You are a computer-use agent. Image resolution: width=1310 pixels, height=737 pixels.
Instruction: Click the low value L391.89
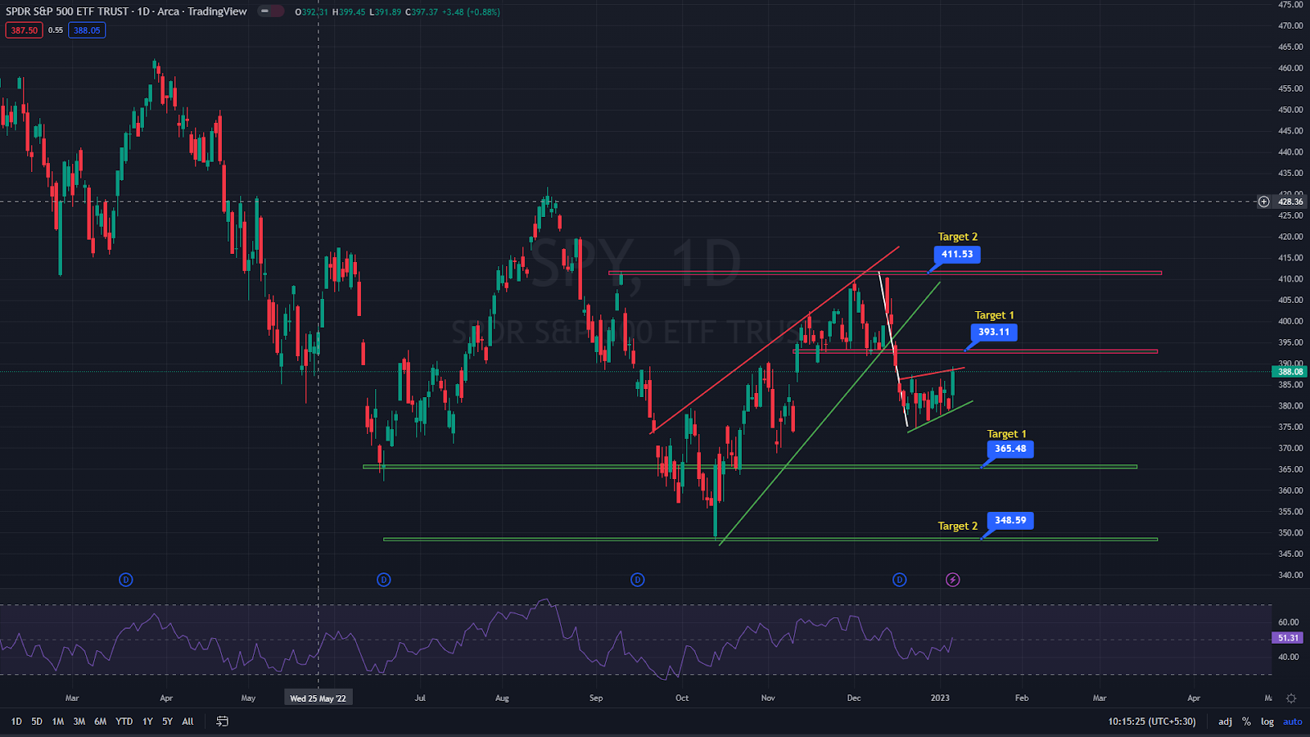coord(385,12)
